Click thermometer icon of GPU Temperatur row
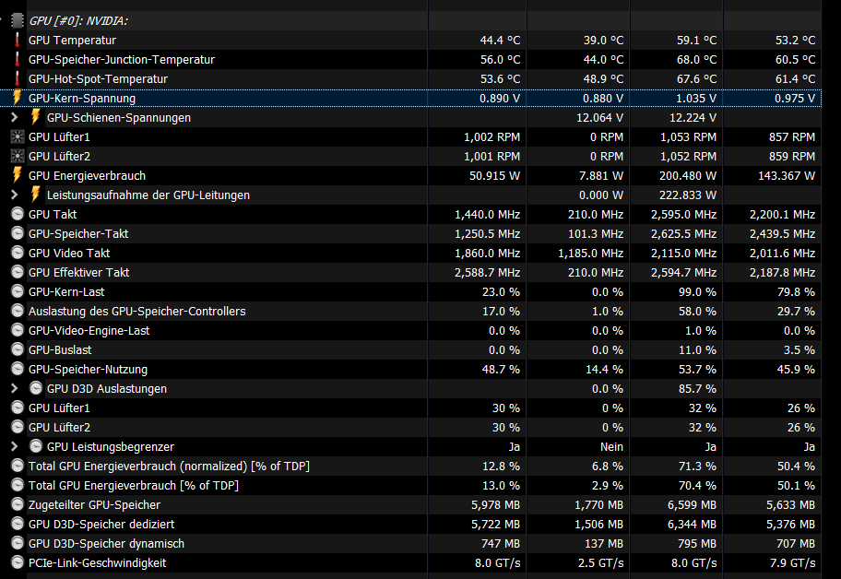The height and width of the screenshot is (579, 841). [18, 41]
